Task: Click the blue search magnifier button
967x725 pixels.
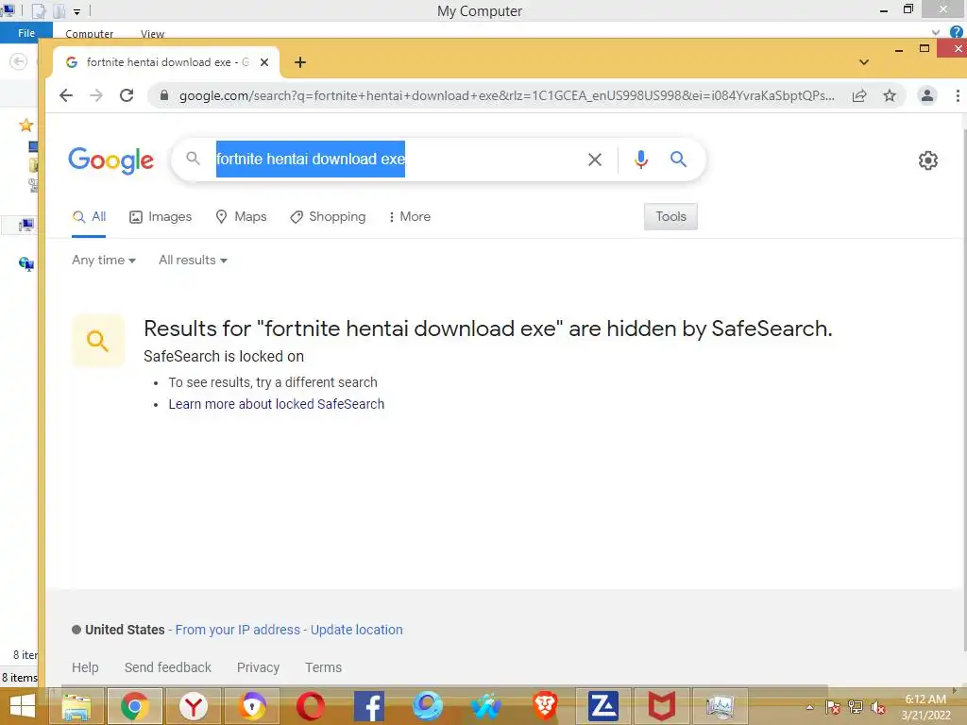Action: pyautogui.click(x=678, y=159)
